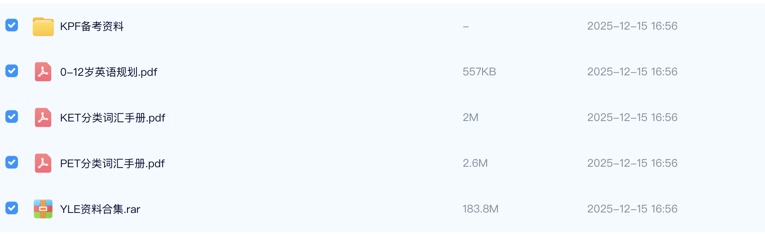Click the KPF备考资料 folder icon
Image resolution: width=765 pixels, height=234 pixels.
[43, 26]
